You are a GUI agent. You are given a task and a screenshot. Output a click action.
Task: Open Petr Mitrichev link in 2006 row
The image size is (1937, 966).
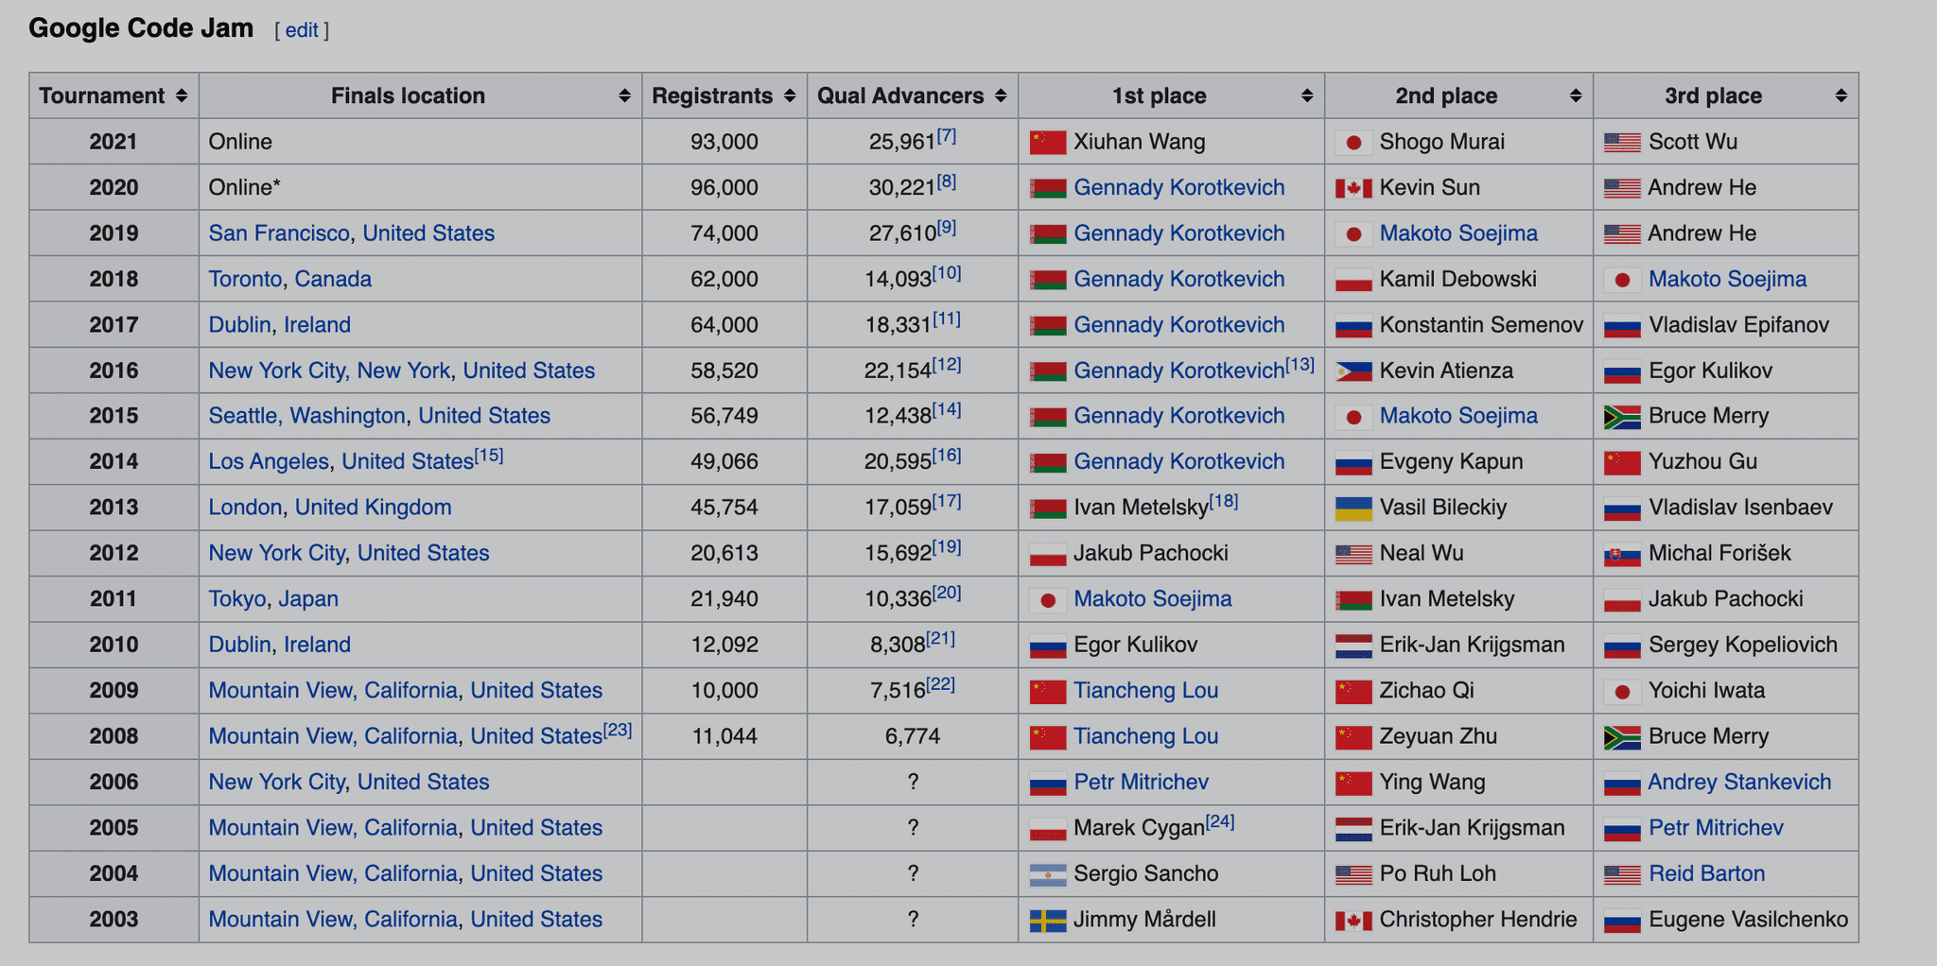1141,783
